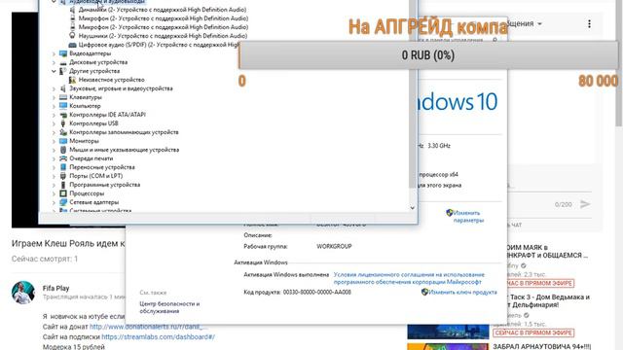Click shield icon beside Изменить ключ продукта

(x=424, y=292)
